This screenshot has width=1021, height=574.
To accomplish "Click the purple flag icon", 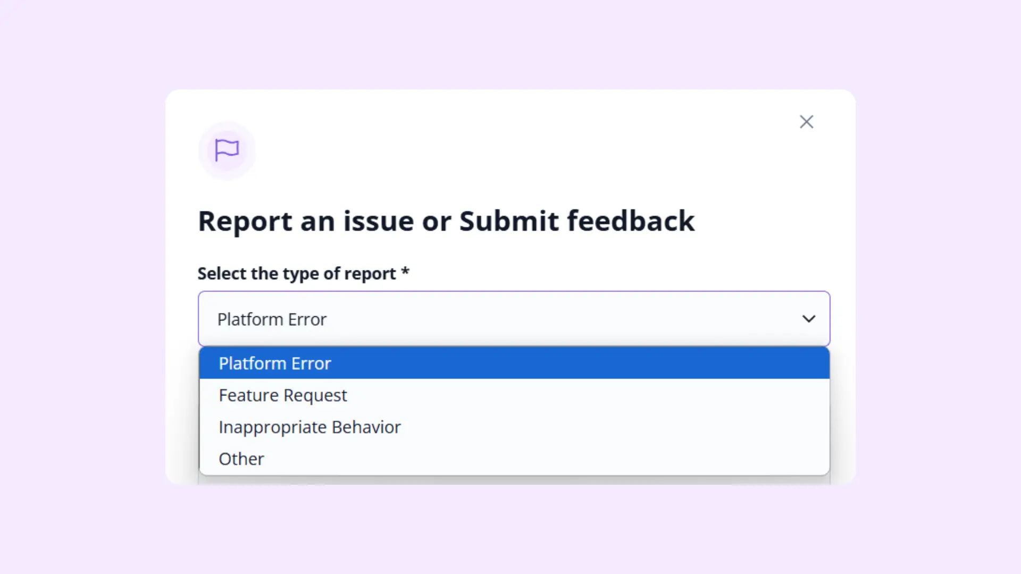I will click(227, 150).
